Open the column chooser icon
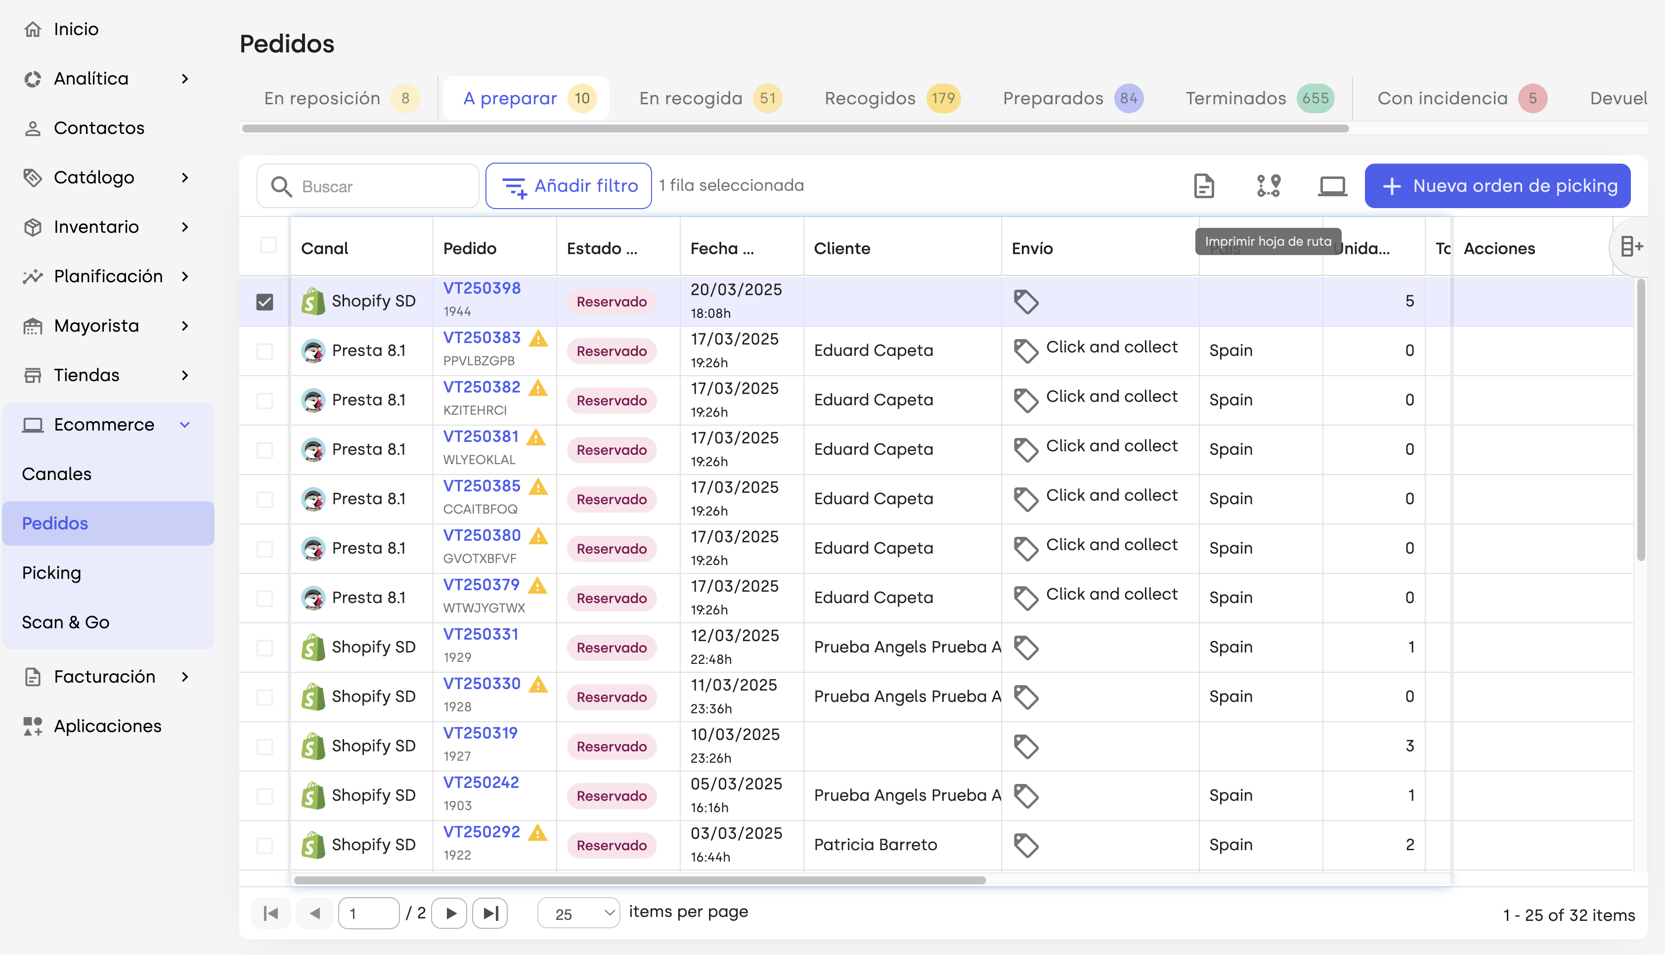Screen dimensions: 1665x955 [1631, 247]
